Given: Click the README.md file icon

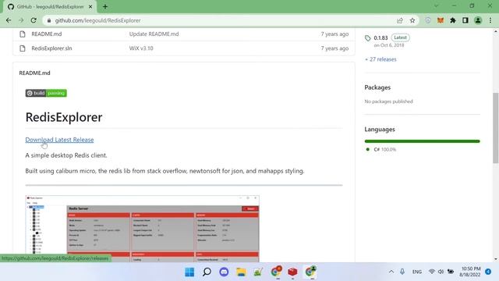Looking at the screenshot, I should pos(23,34).
